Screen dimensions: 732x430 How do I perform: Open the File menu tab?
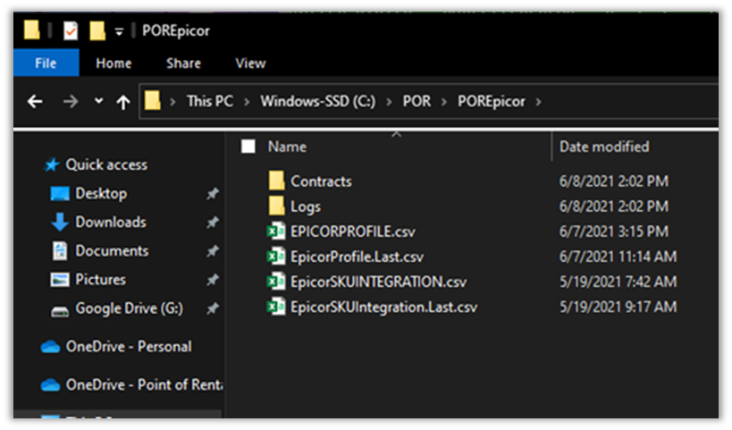click(46, 63)
